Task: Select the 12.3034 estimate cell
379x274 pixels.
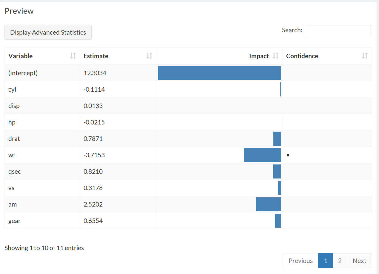Action: (95, 73)
